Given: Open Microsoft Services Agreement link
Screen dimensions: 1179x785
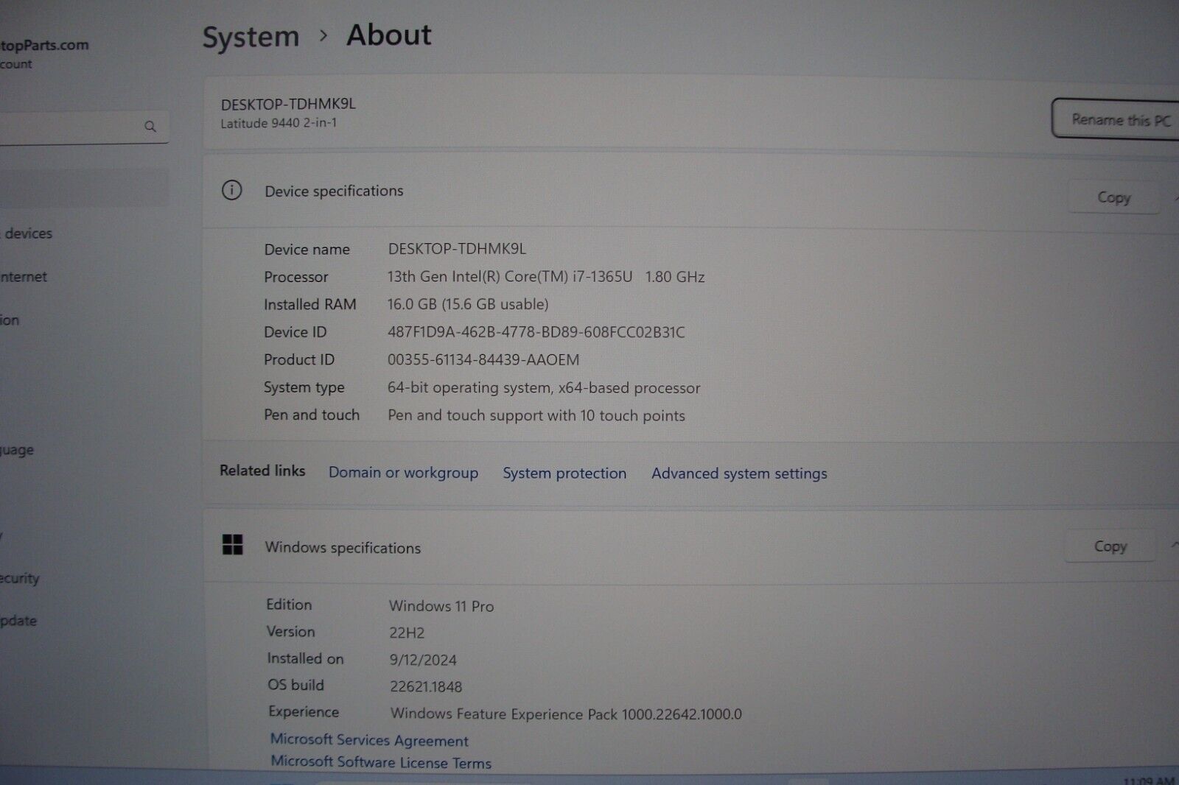Looking at the screenshot, I should [369, 740].
